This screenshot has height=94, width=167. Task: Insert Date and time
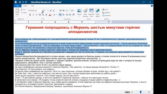pos(91,13)
